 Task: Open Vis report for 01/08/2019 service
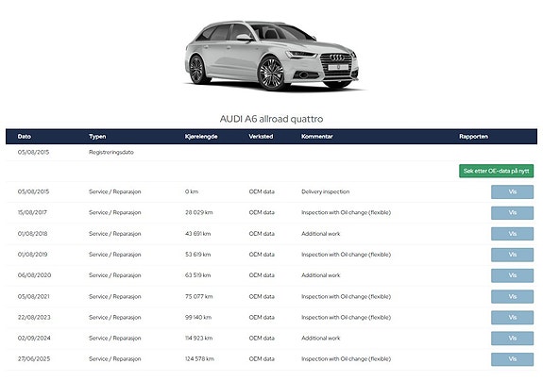[512, 255]
